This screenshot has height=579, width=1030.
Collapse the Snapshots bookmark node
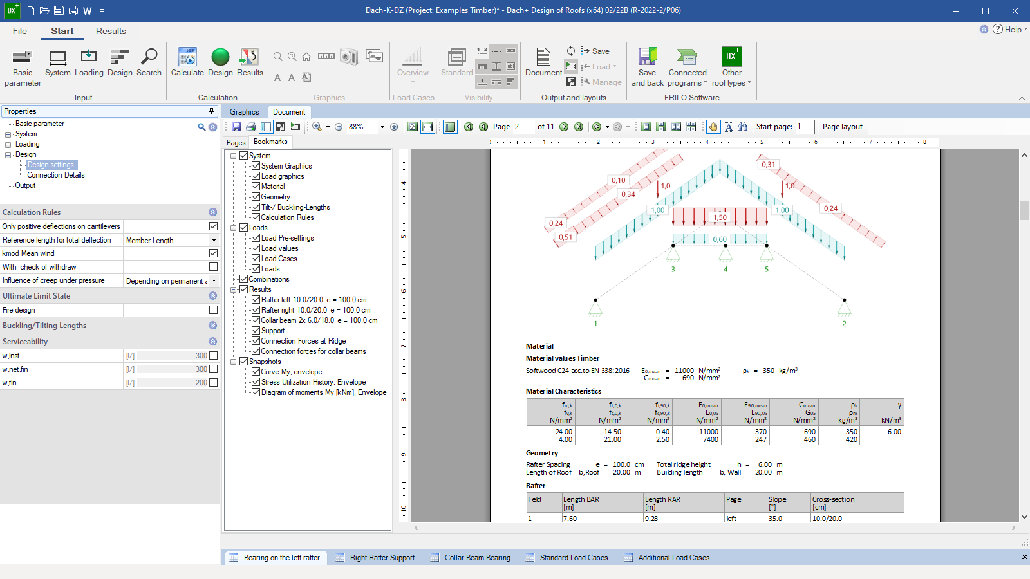point(233,362)
